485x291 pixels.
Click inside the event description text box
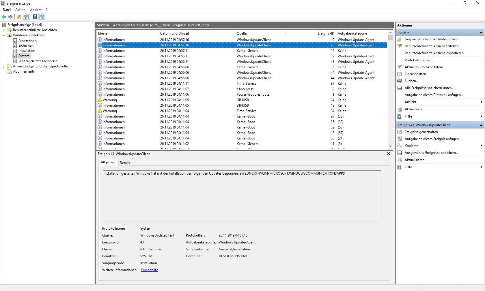click(242, 196)
